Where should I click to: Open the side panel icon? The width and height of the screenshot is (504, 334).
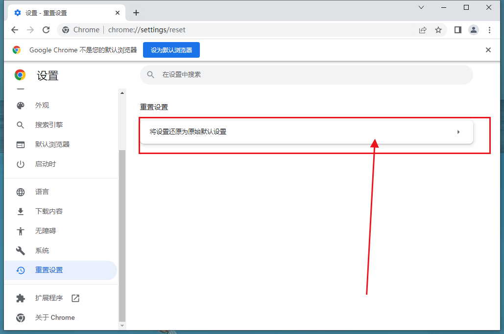click(457, 30)
